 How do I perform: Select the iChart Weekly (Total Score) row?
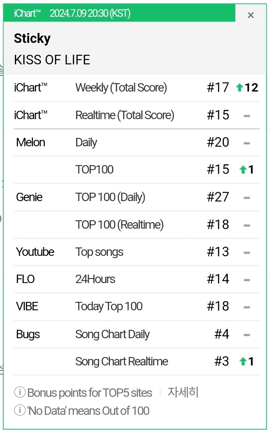[121, 88]
